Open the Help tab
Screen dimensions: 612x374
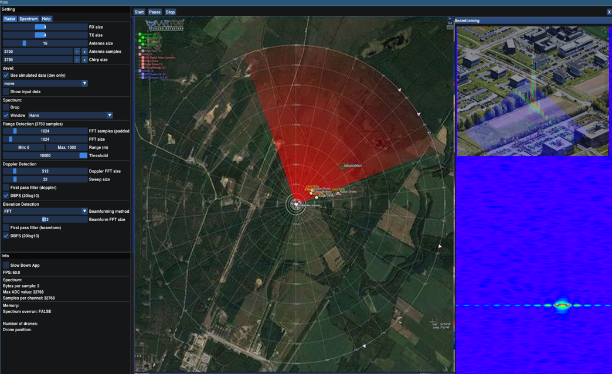[46, 19]
